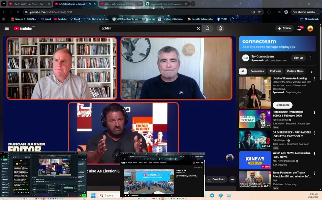Open the Windows Start button
322x200 pixels.
pyautogui.click(x=93, y=195)
